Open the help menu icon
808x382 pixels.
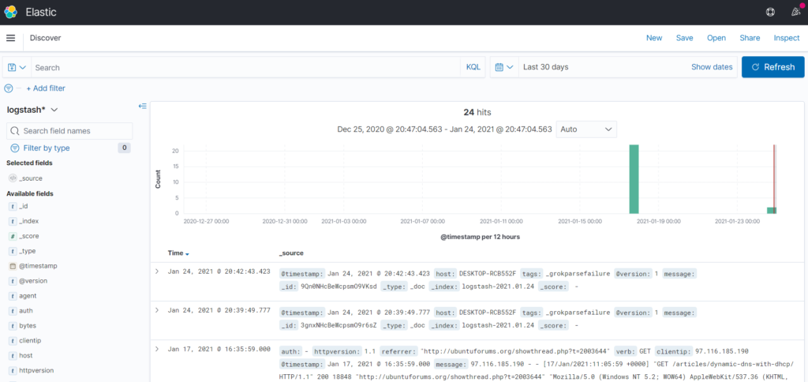tap(771, 12)
